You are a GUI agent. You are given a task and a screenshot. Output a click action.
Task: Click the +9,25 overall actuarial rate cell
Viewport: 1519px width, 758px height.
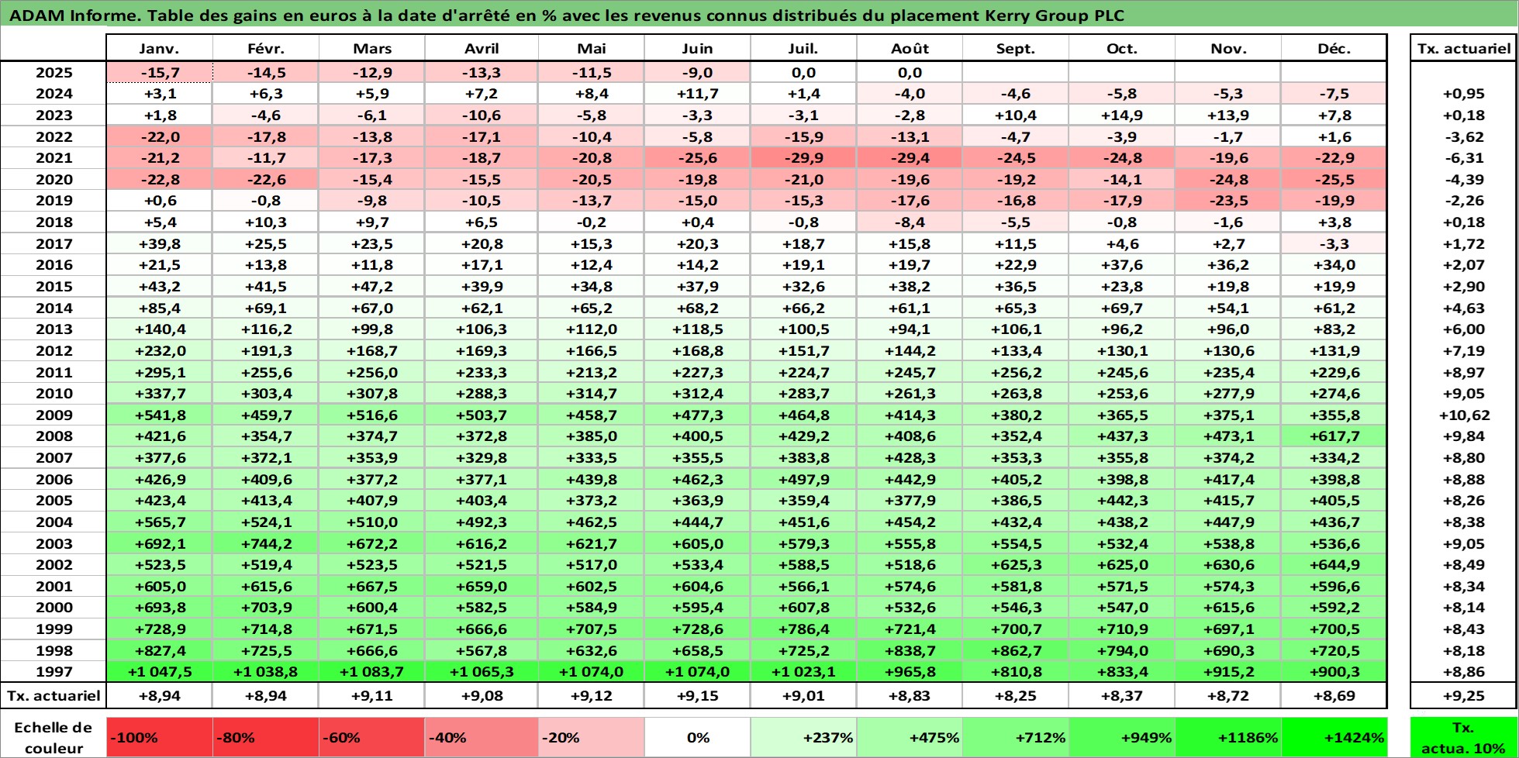(x=1463, y=695)
